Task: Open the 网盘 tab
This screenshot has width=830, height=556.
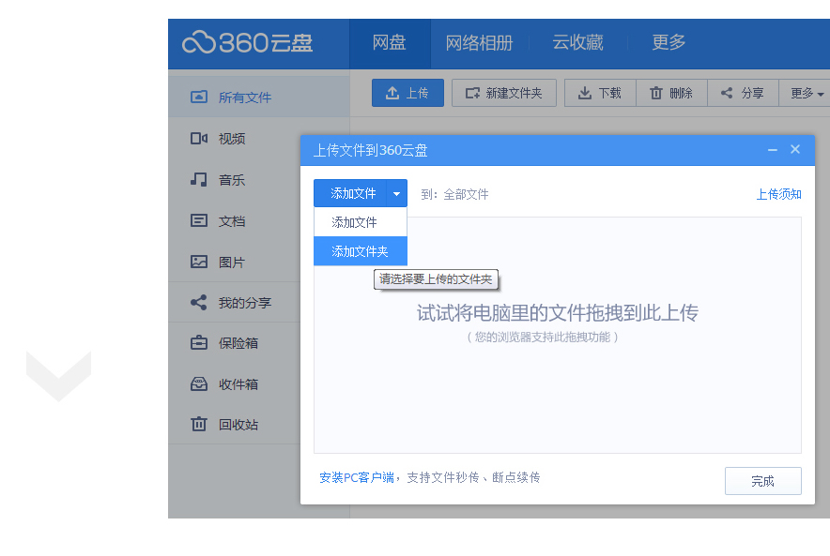Action: click(390, 43)
